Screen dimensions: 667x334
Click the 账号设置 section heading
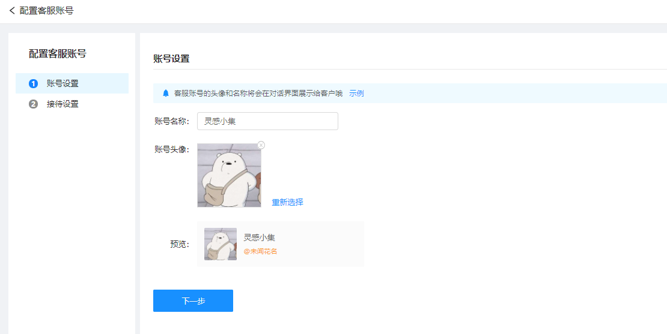coord(171,59)
